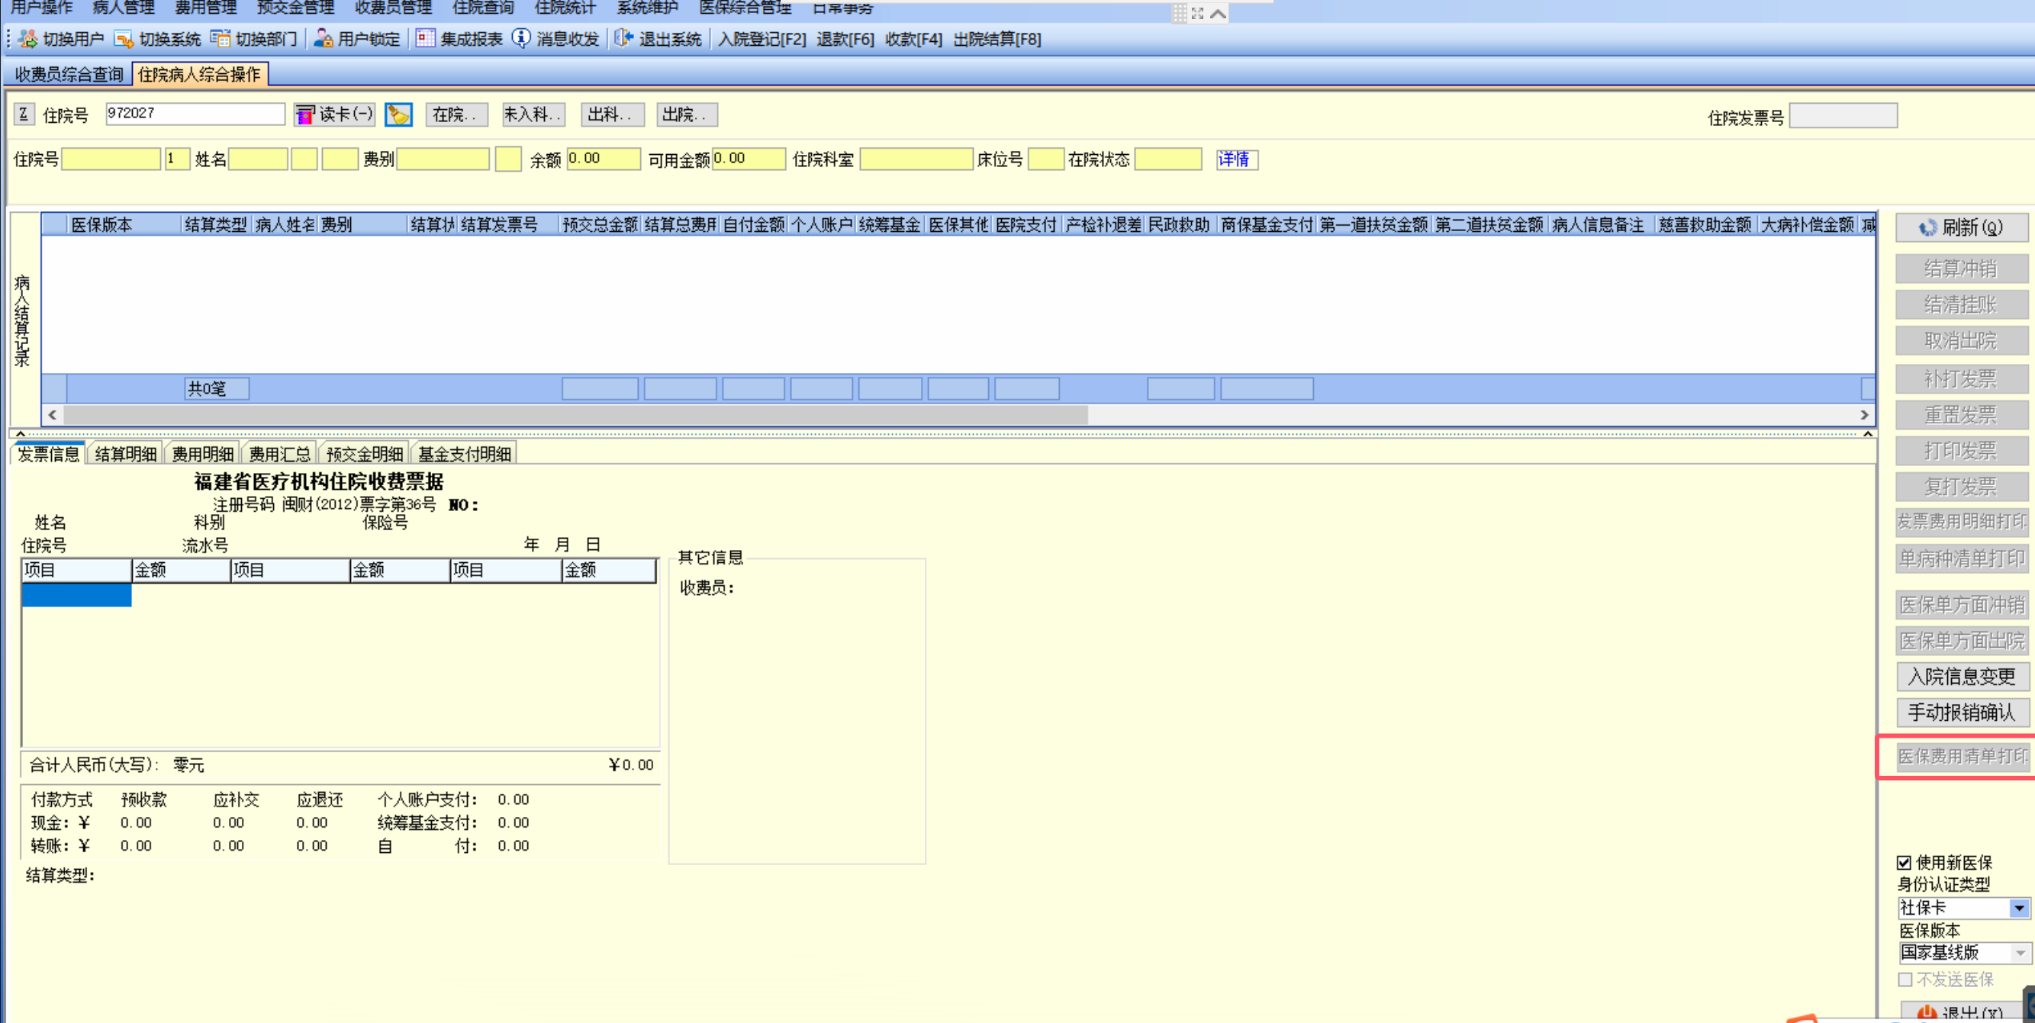Click the 读卡 card reader button
2035x1023 pixels.
click(x=334, y=115)
